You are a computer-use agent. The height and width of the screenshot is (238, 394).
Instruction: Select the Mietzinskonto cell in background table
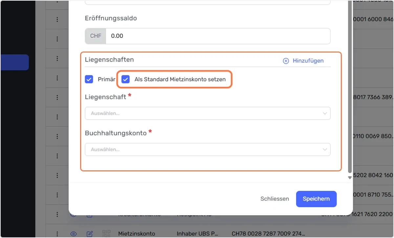137,234
